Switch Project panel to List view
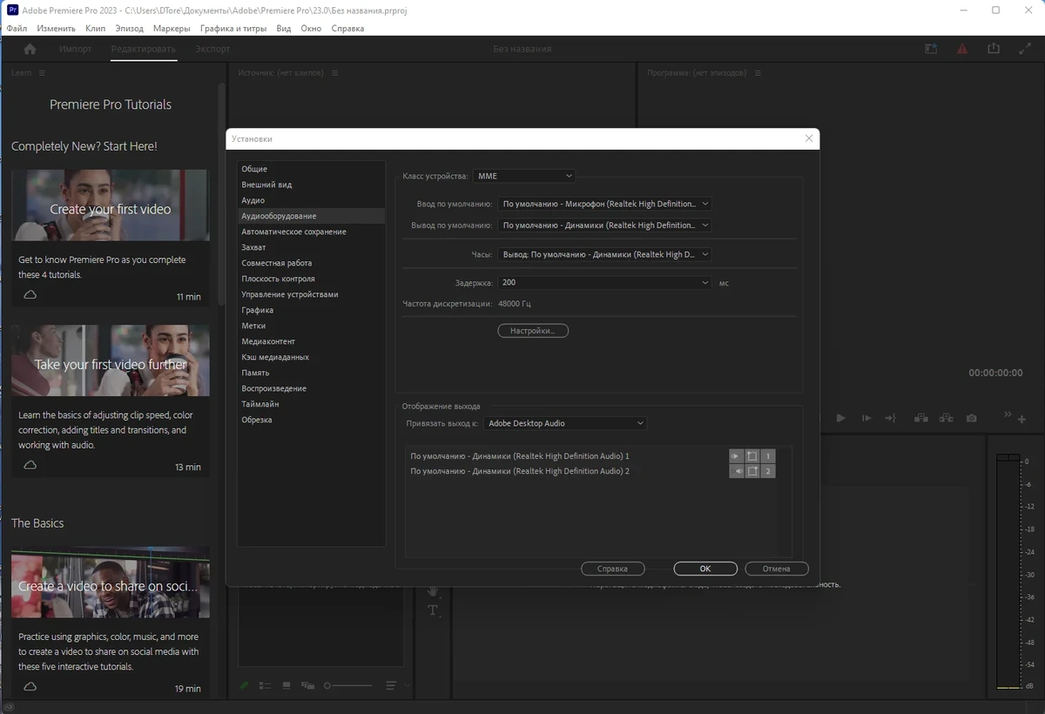 266,686
